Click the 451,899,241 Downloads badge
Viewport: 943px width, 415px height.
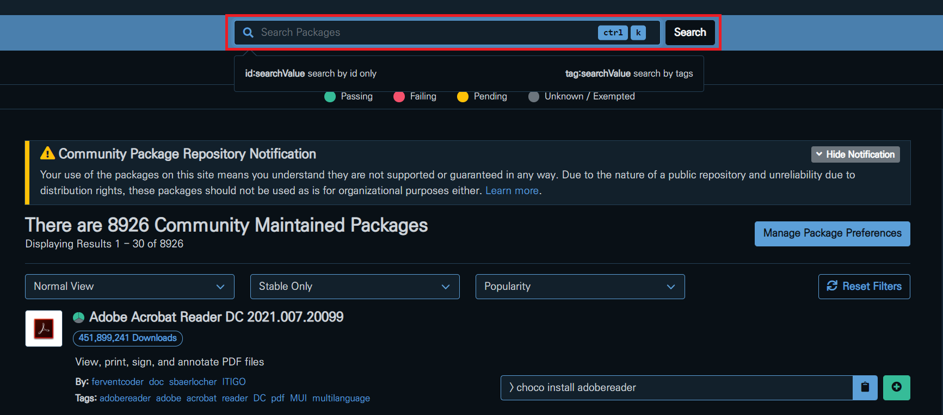tap(128, 338)
